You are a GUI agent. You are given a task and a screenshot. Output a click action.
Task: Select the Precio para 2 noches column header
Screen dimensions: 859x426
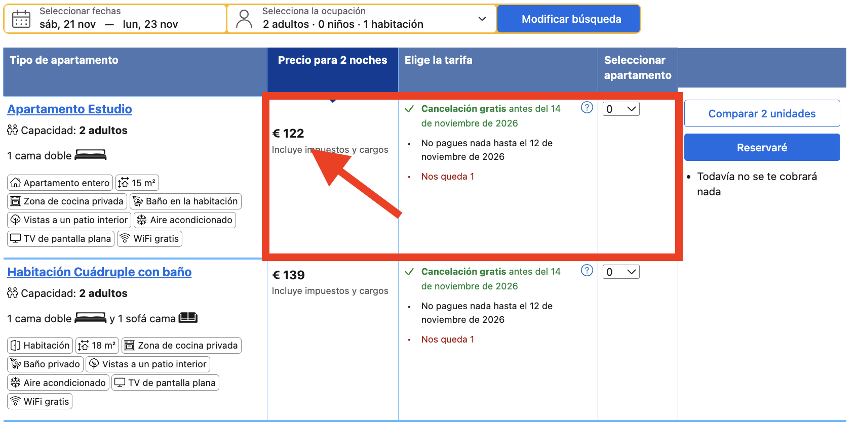pos(332,60)
